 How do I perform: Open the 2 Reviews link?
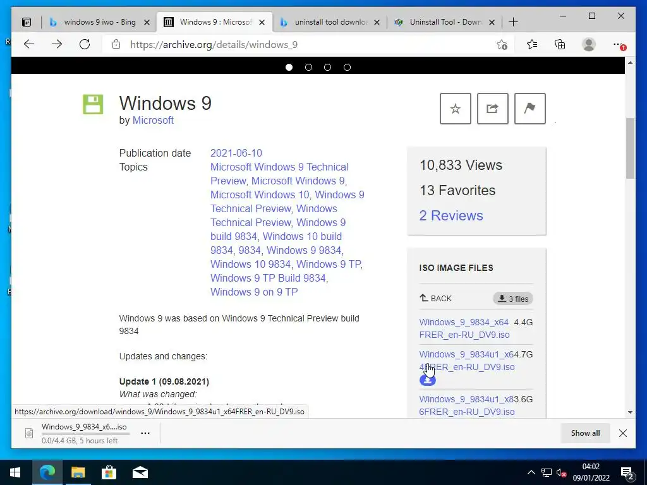click(451, 215)
